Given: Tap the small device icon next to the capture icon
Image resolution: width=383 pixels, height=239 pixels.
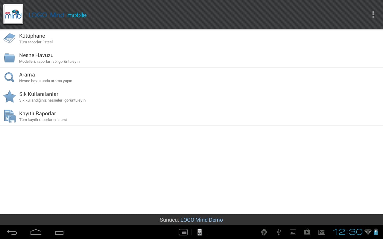Looking at the screenshot, I should 200,232.
